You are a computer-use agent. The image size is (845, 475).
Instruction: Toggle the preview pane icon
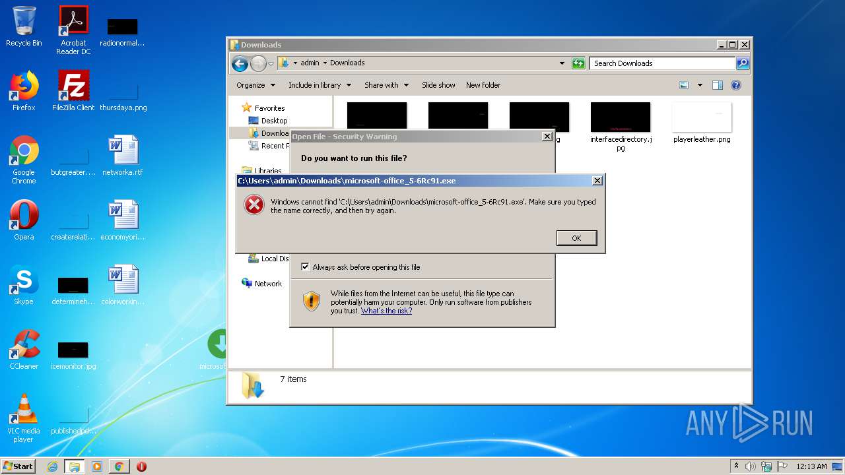point(718,85)
